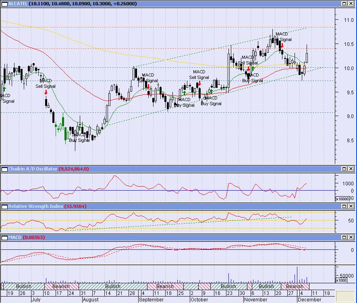
Task: Click the red sell arrow at July 10
Action: coord(46,92)
